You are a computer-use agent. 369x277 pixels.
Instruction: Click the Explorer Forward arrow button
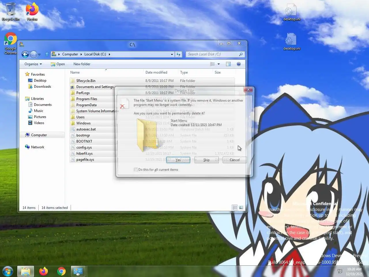(33, 54)
